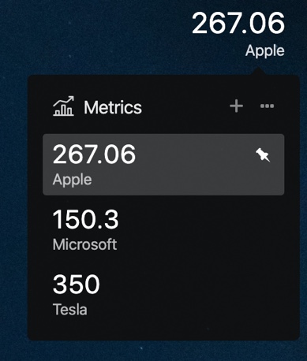The height and width of the screenshot is (361, 307).
Task: Click the 267.06 value in highlighted row
Action: [94, 154]
